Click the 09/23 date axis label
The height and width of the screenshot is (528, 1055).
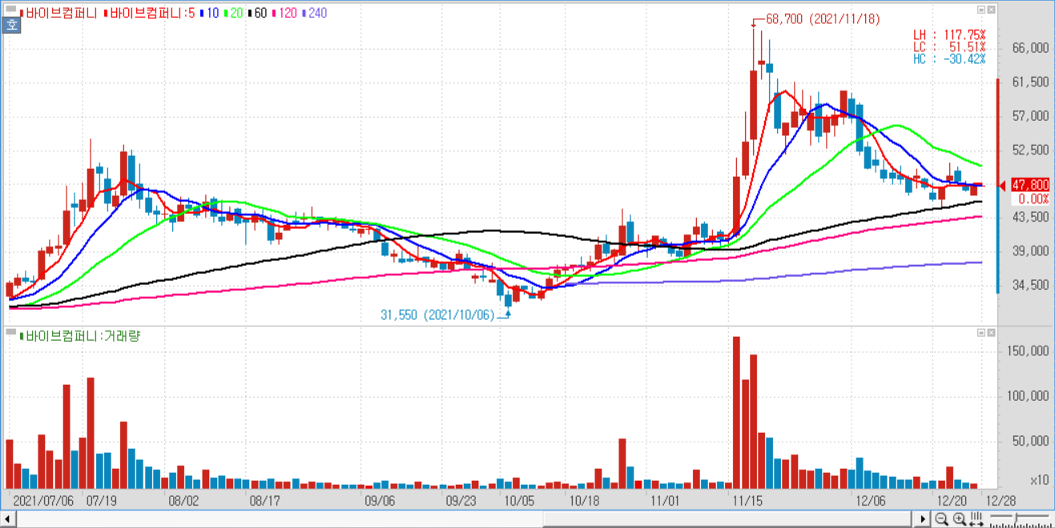coord(461,500)
